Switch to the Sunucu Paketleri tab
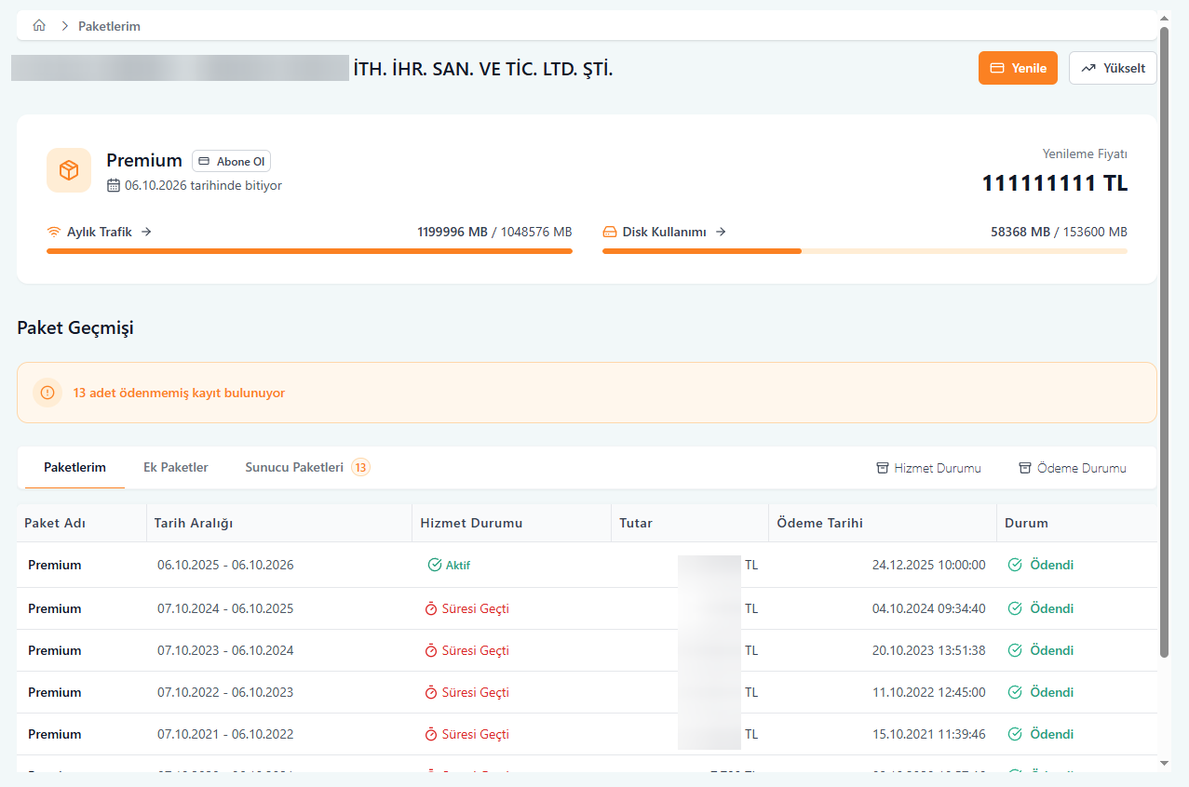Image resolution: width=1189 pixels, height=787 pixels. [x=294, y=467]
